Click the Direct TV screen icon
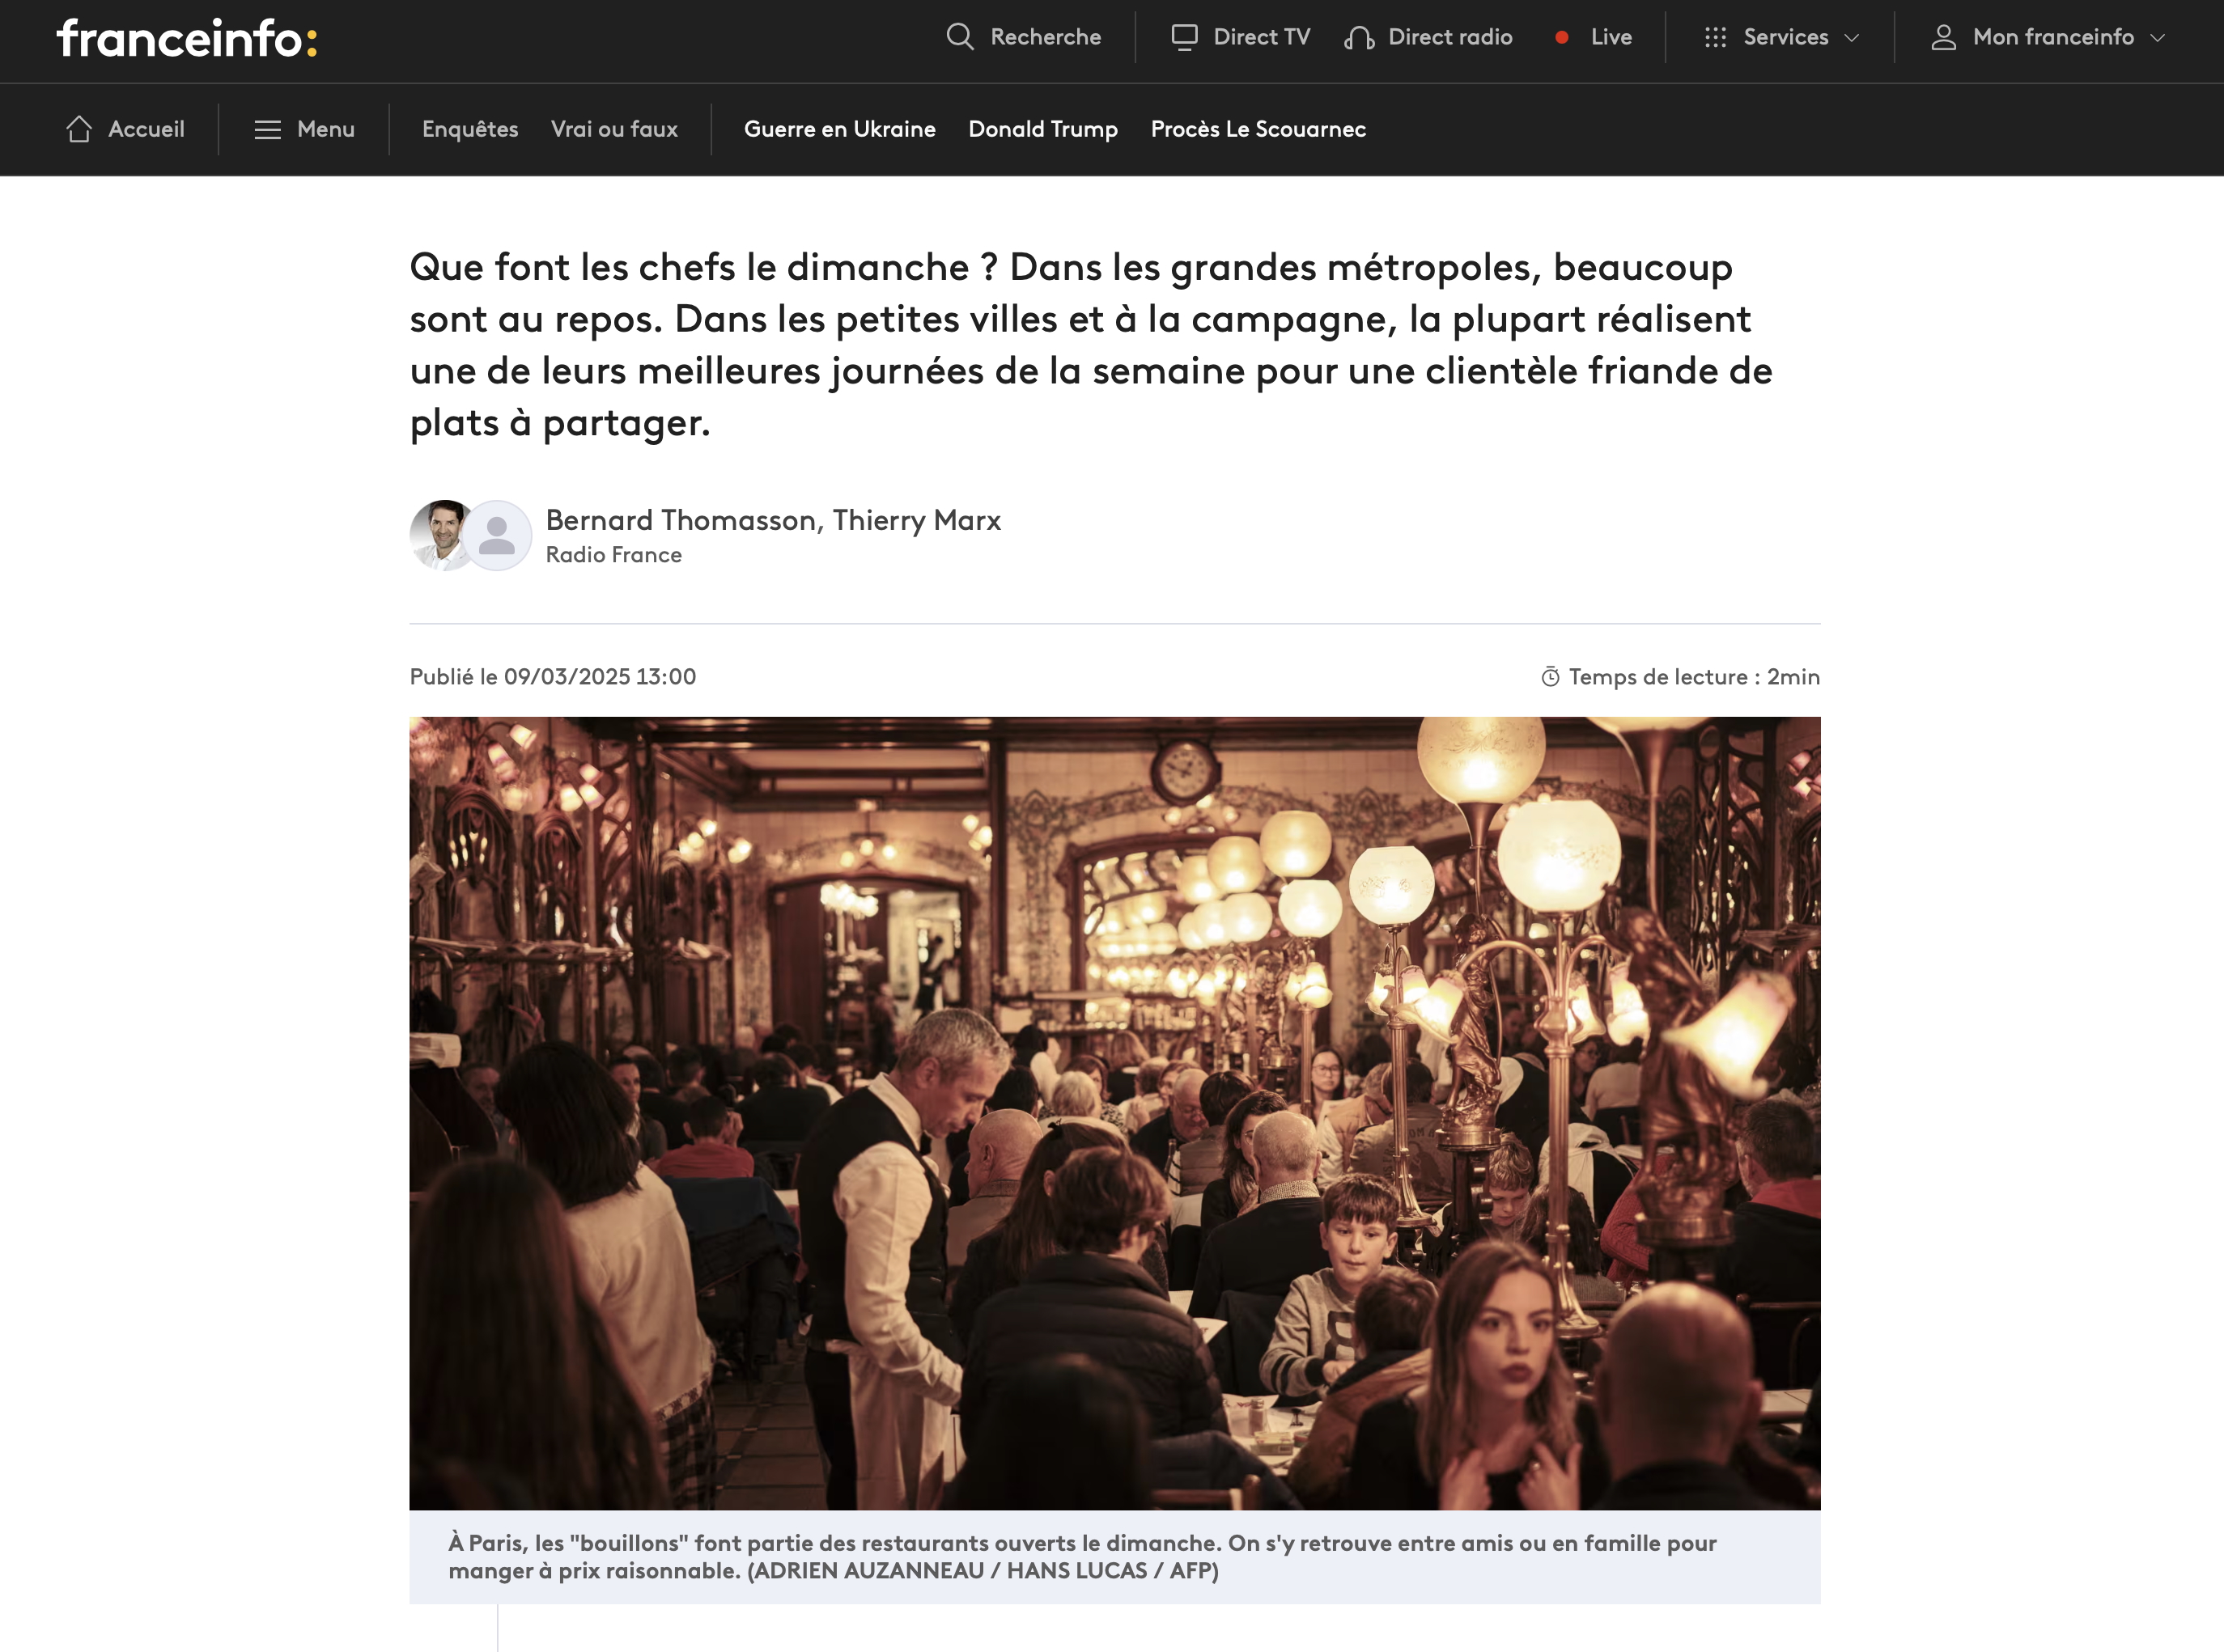The image size is (2224, 1652). (x=1185, y=37)
